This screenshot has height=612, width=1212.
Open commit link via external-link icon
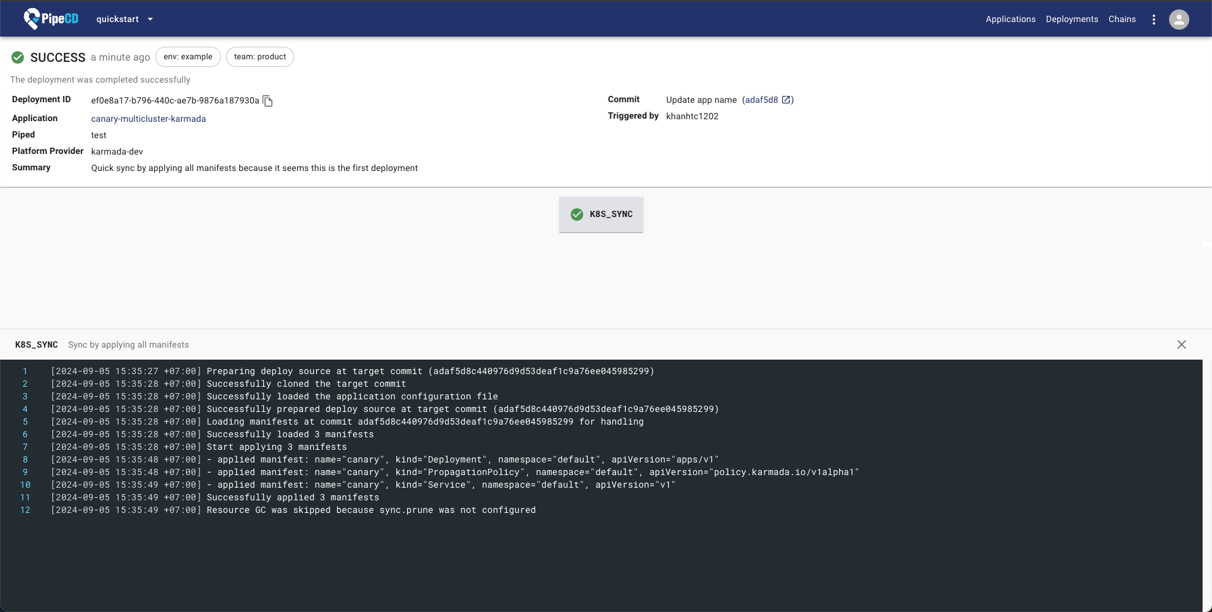coord(786,100)
